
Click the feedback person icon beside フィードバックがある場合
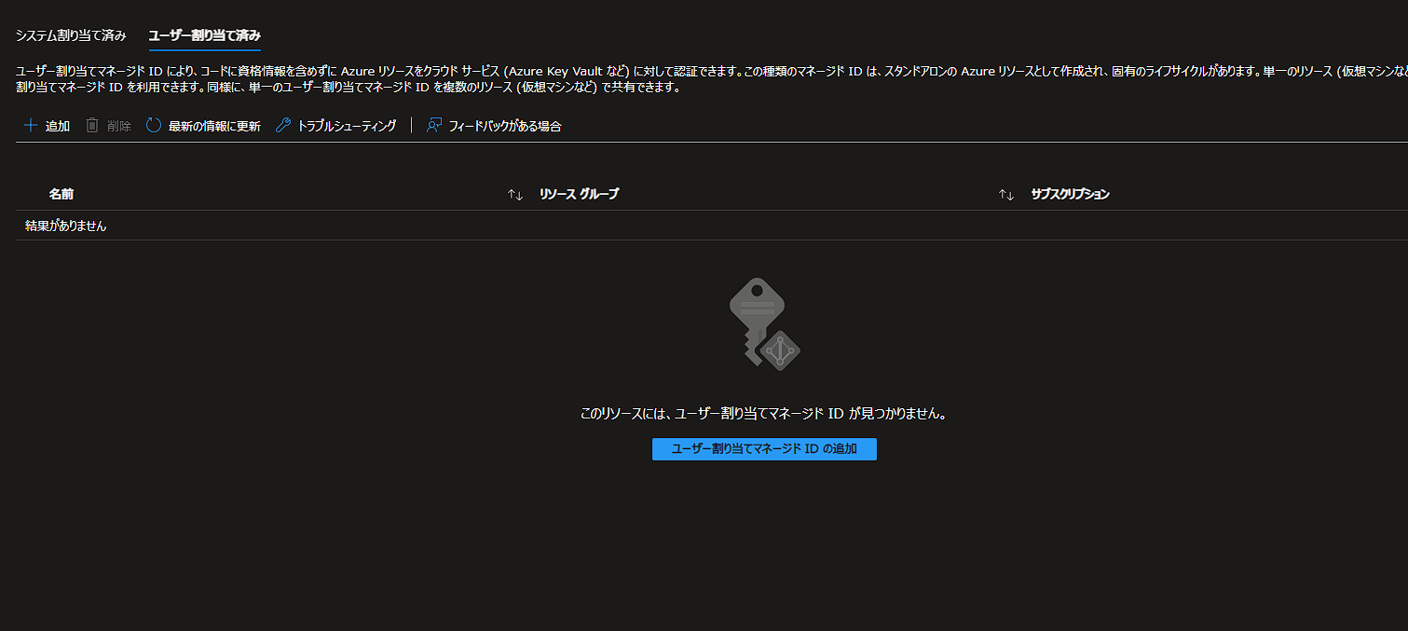pos(431,124)
